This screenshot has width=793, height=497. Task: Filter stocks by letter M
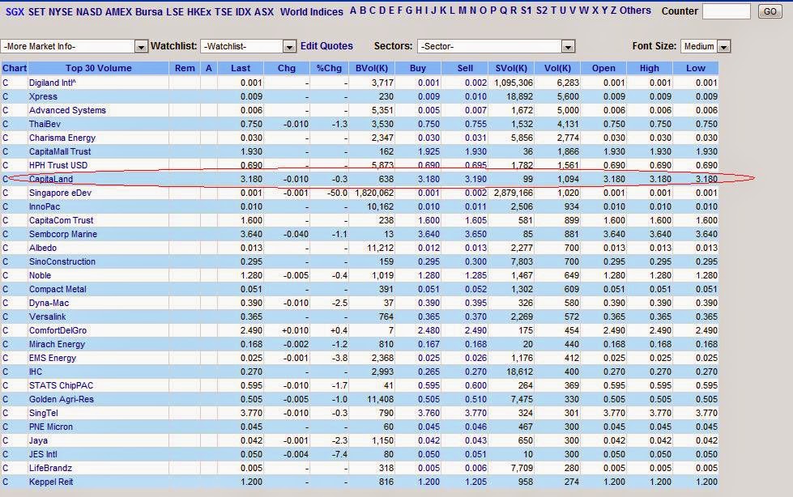tap(463, 11)
